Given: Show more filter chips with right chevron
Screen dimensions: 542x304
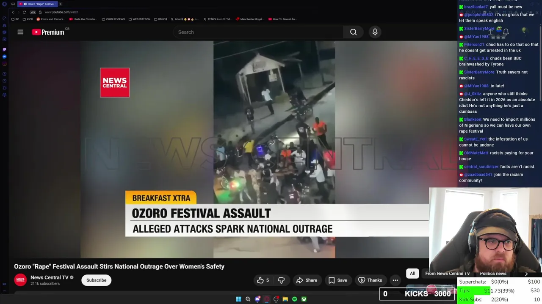Looking at the screenshot, I should coord(526,274).
